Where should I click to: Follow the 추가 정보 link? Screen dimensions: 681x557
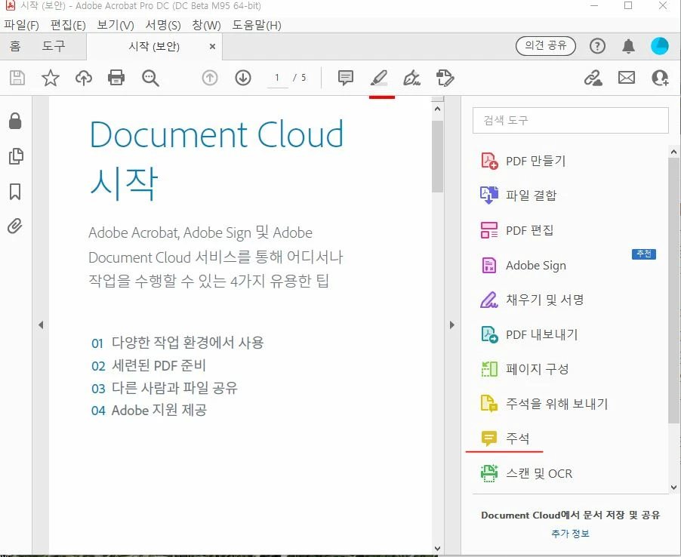coord(570,534)
